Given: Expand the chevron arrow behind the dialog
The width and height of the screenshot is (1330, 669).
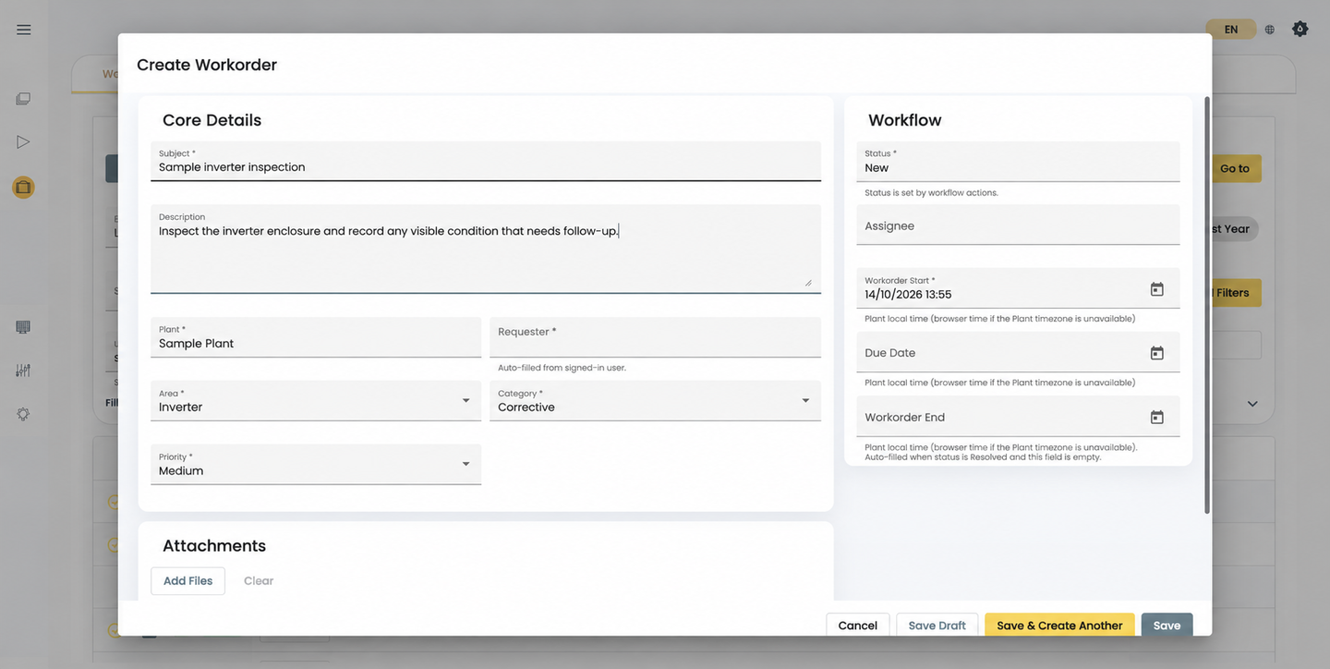Looking at the screenshot, I should (1252, 404).
